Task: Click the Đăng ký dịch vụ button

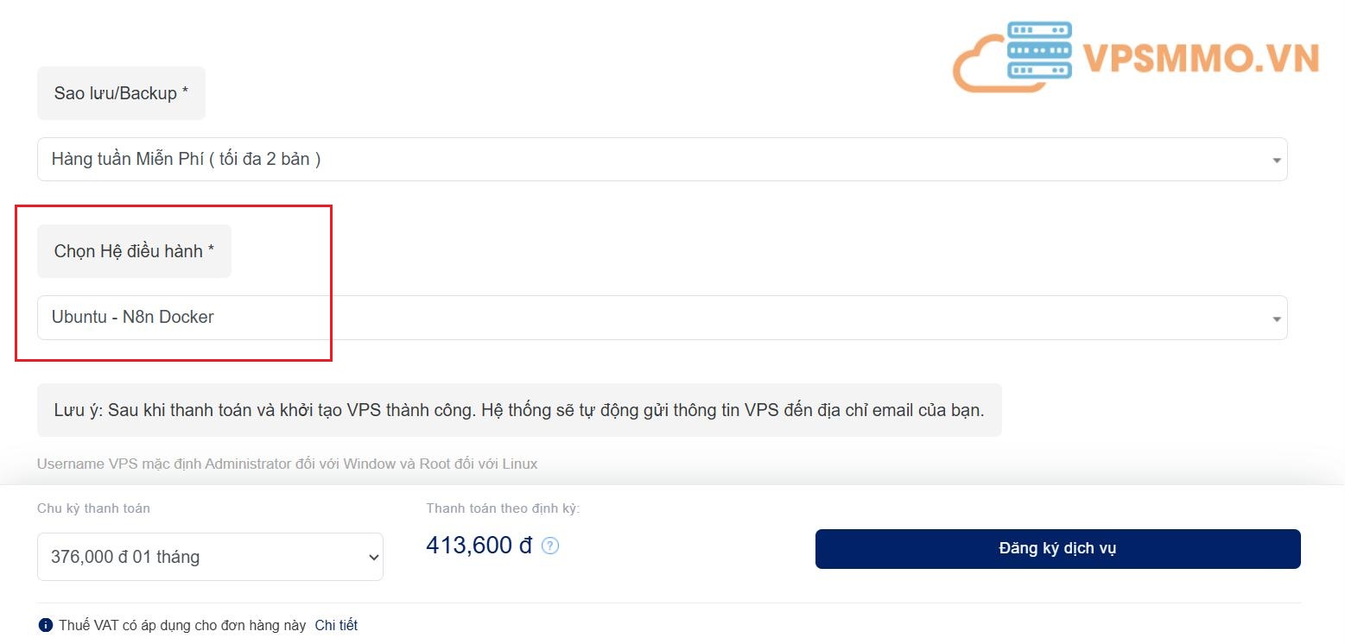Action: coord(1058,549)
